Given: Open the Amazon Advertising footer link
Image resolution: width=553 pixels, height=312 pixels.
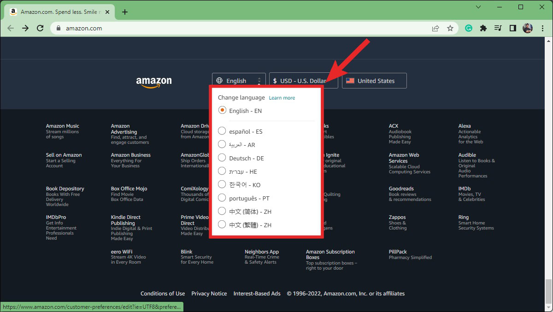Looking at the screenshot, I should pos(129,134).
